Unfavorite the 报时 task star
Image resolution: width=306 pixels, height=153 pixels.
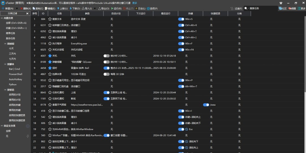click(x=50, y=68)
